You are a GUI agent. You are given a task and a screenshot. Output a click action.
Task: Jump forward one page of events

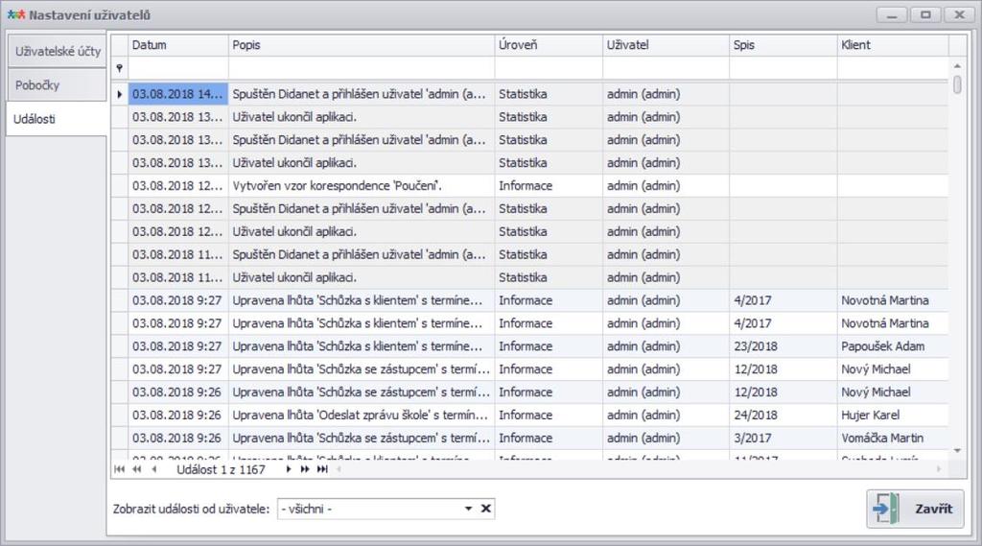(305, 469)
